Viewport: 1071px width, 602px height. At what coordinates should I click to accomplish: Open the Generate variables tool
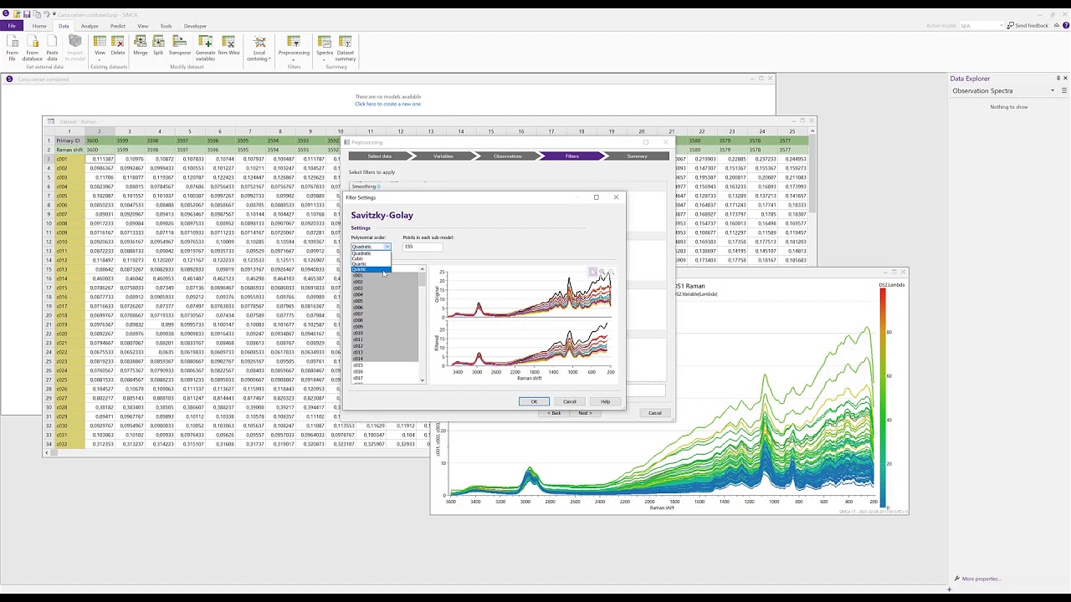[x=205, y=48]
